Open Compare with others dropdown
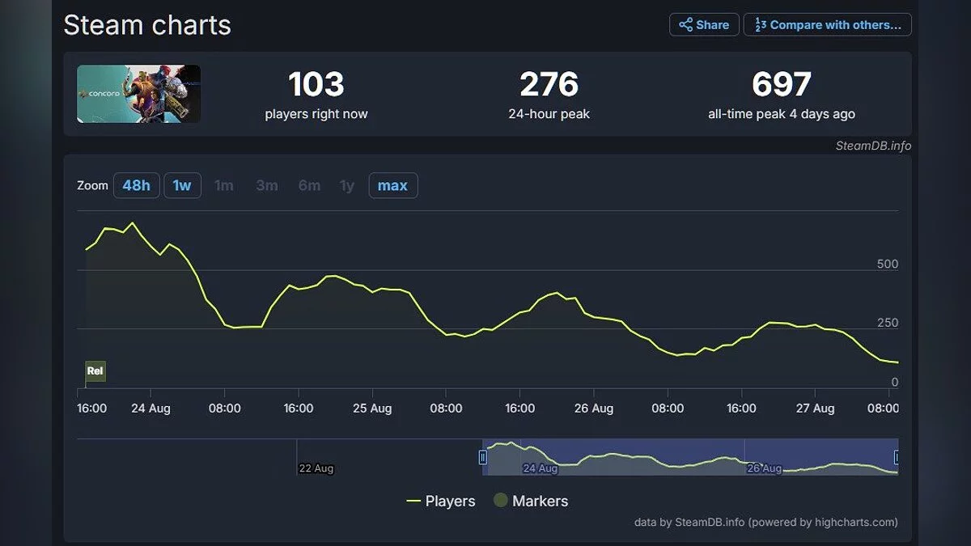The height and width of the screenshot is (546, 971). click(827, 25)
